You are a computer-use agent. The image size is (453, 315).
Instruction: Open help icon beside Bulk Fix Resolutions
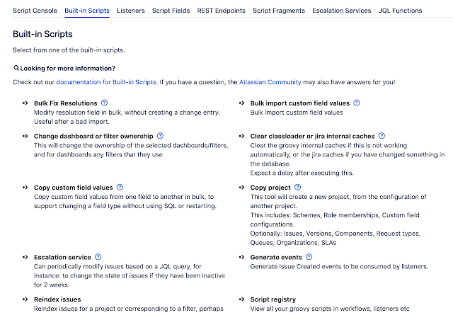click(104, 103)
